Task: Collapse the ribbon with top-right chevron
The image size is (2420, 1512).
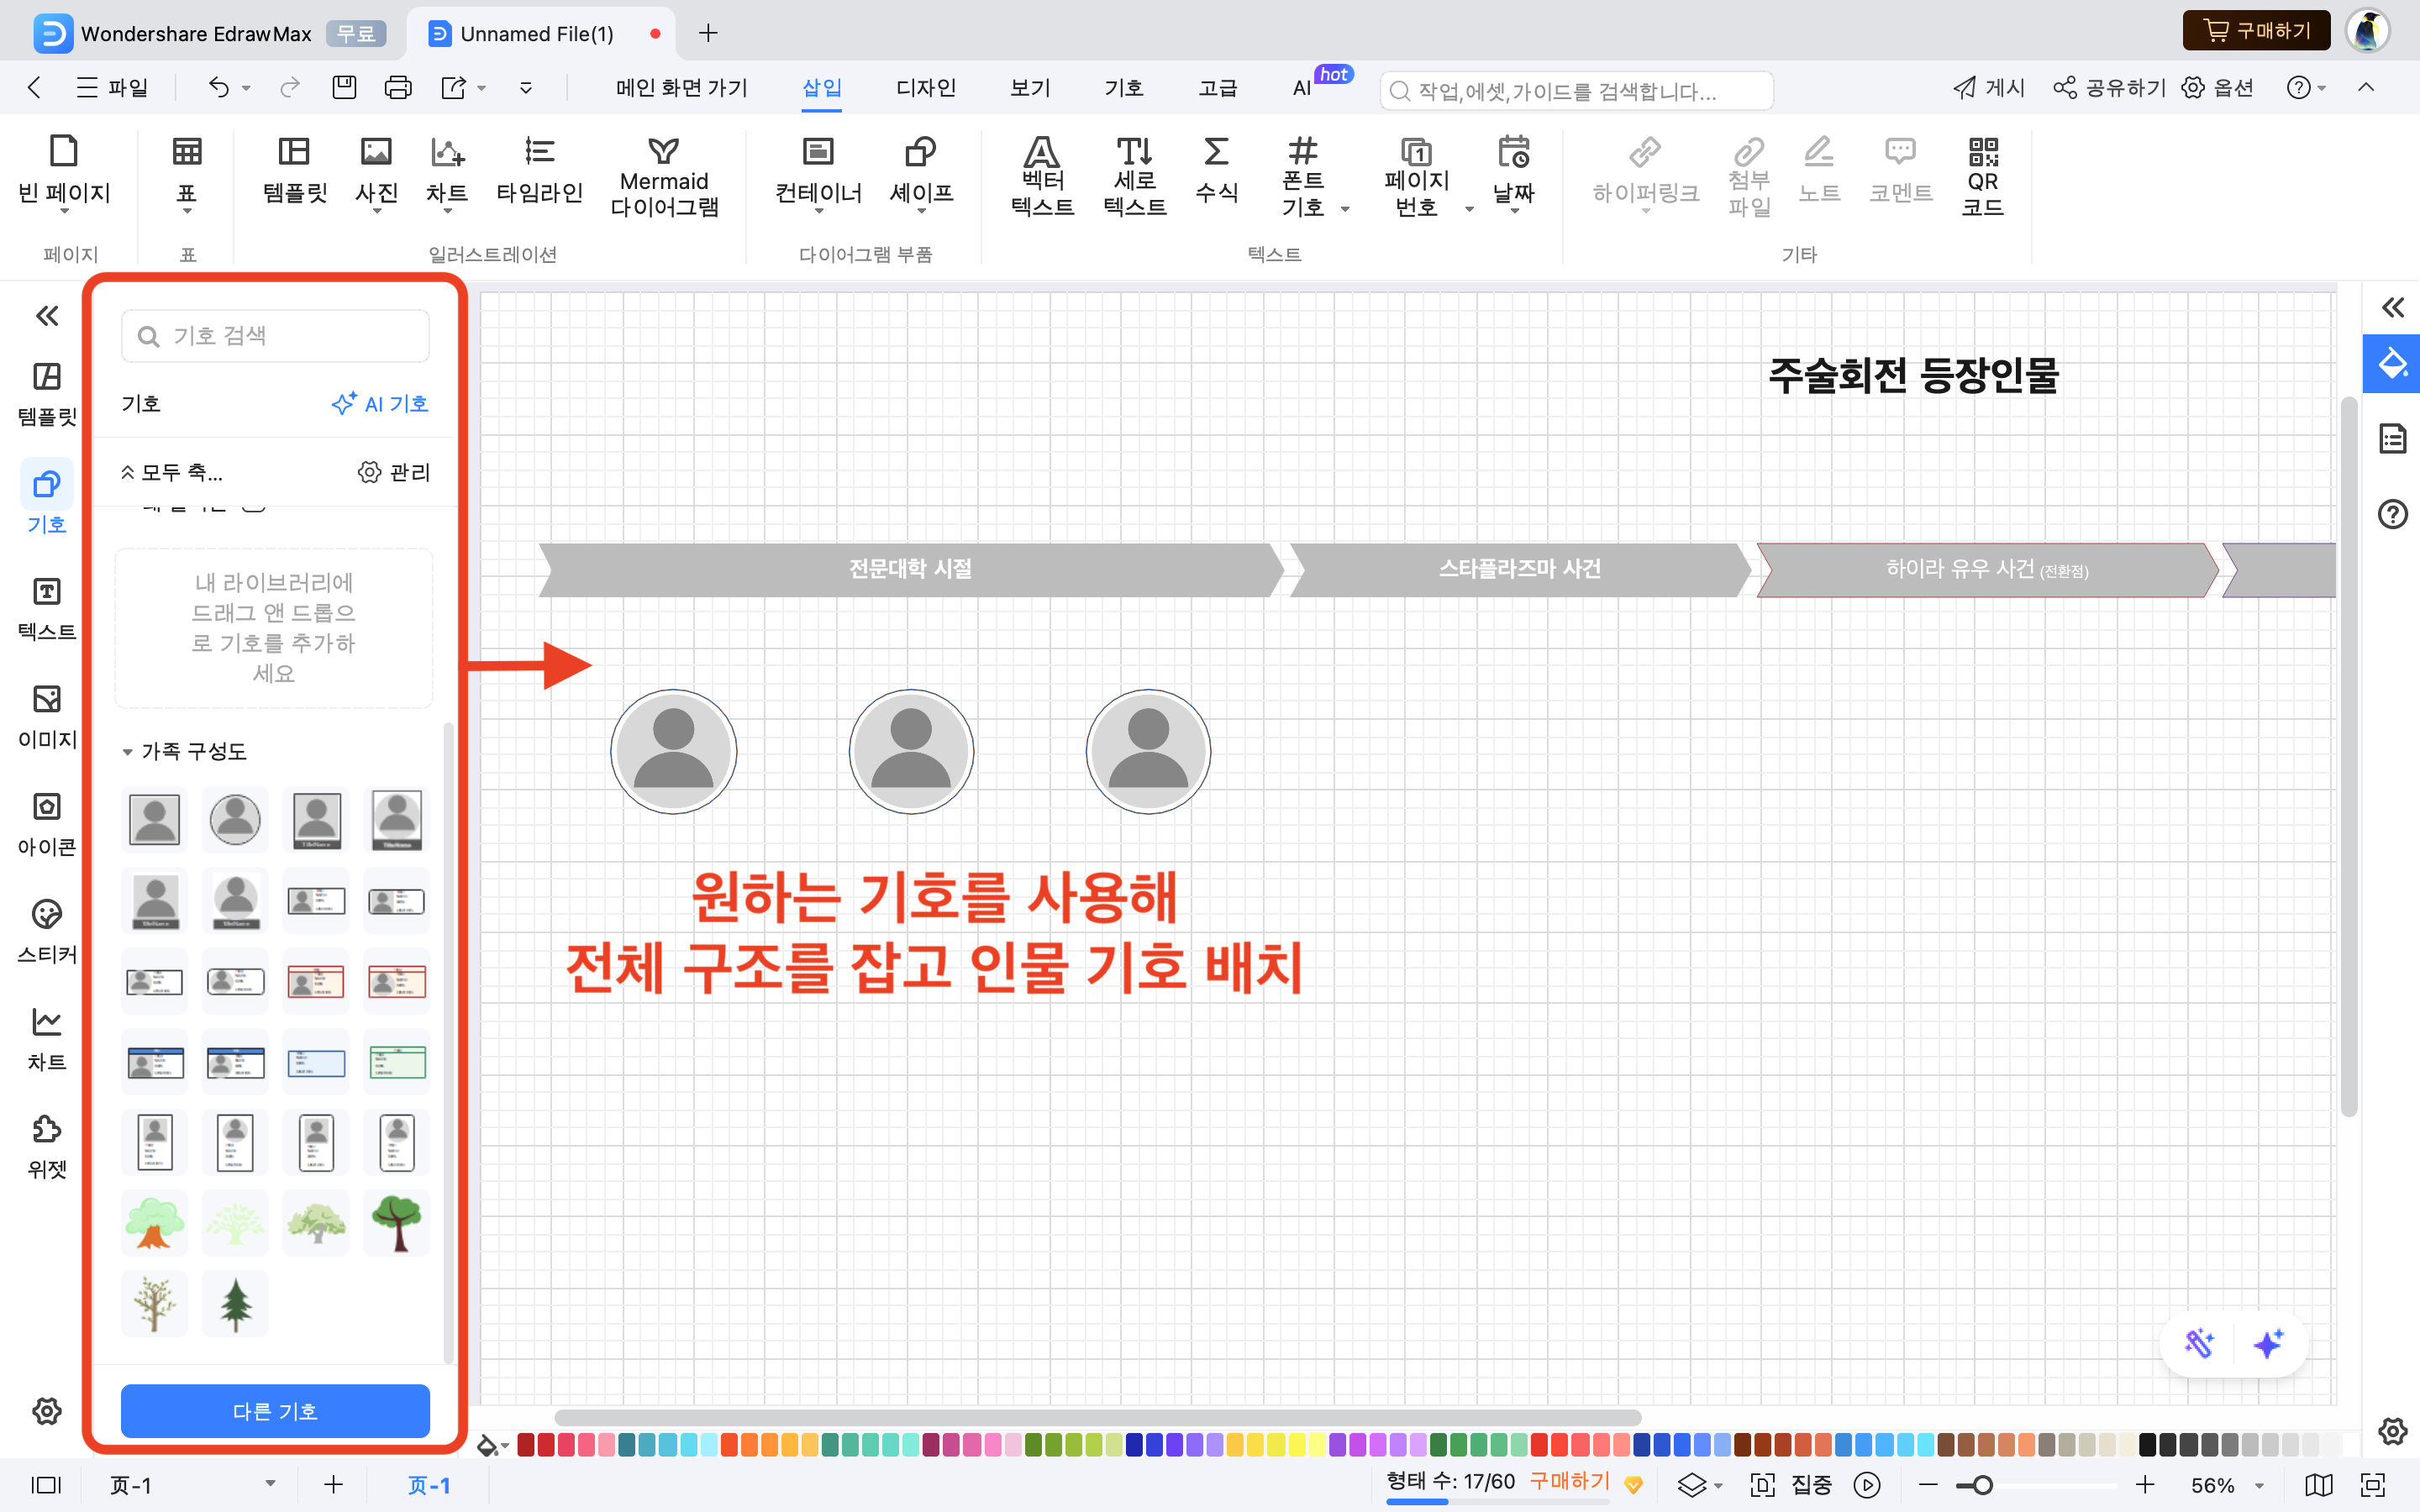Action: pyautogui.click(x=2365, y=88)
